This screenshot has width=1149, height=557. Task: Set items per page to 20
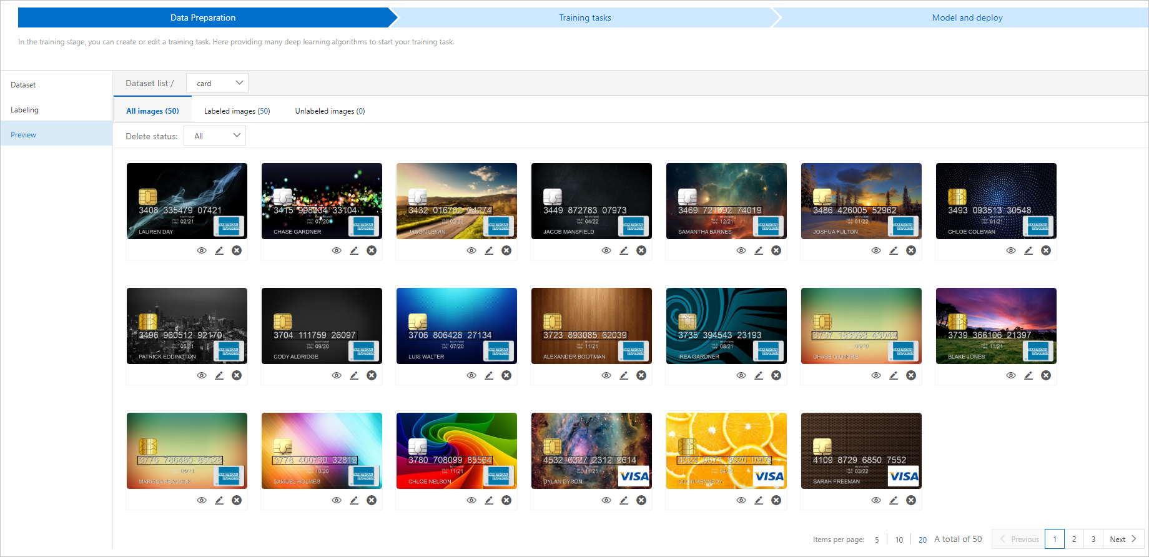922,540
